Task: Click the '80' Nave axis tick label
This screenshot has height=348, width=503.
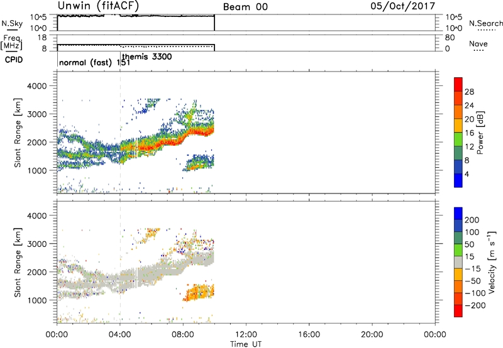Action: 450,38
